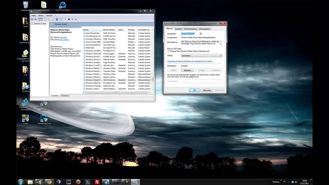
Task: Open Gameforge Live desktop icon
Action: click(x=44, y=119)
